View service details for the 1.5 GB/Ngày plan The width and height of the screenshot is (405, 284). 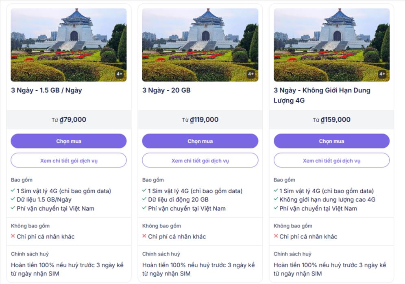click(69, 160)
